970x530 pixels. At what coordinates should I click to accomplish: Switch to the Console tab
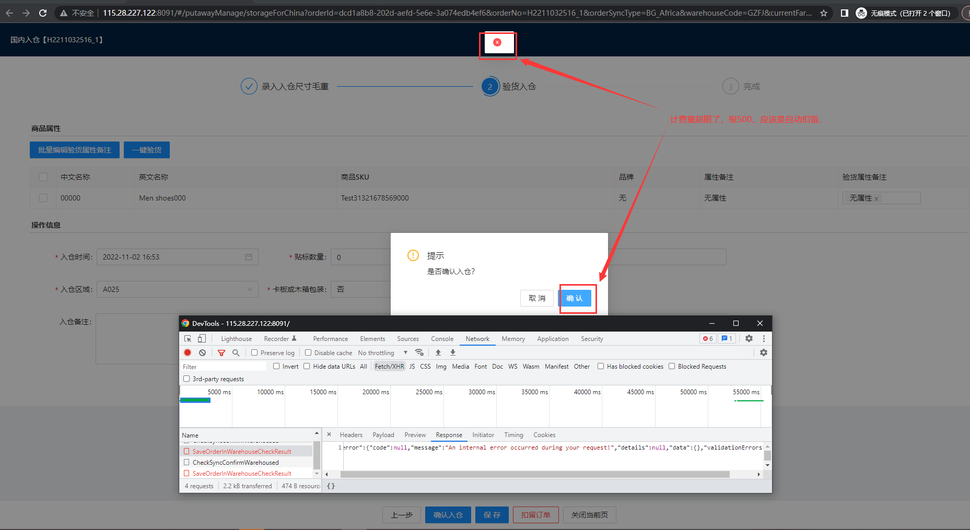[442, 338]
